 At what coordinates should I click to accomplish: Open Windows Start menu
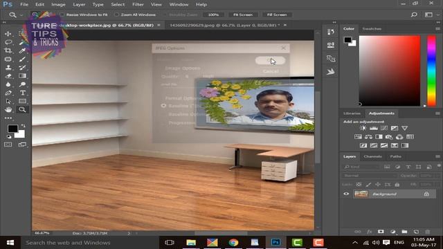(10, 243)
